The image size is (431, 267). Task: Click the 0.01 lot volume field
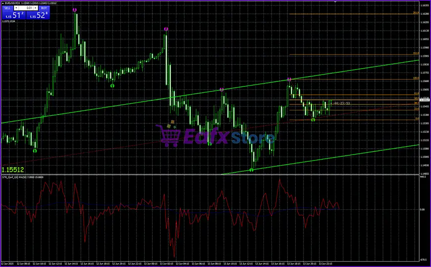coord(26,8)
